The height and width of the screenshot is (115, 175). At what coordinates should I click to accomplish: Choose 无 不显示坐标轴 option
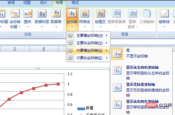tap(137, 53)
